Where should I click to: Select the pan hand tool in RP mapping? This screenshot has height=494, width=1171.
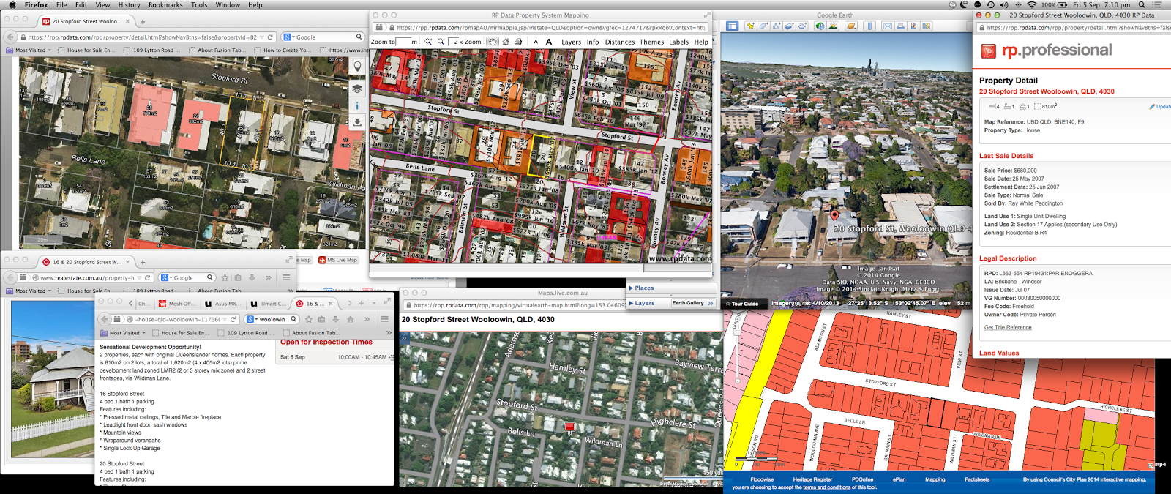pyautogui.click(x=493, y=42)
